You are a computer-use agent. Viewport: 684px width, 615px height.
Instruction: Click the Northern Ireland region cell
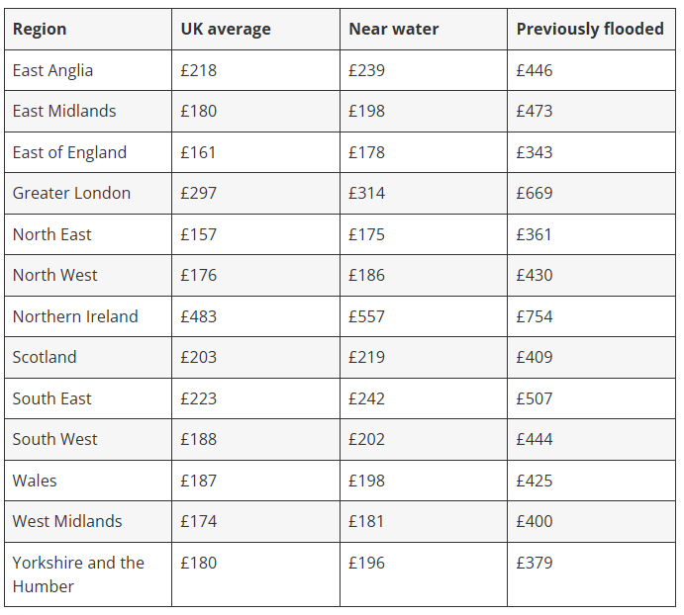75,316
